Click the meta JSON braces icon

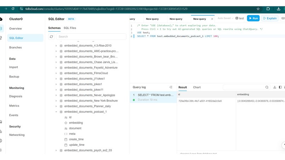click(66, 134)
